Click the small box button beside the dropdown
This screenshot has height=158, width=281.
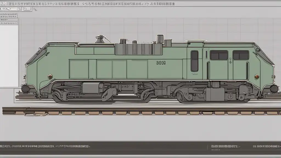click(27, 9)
